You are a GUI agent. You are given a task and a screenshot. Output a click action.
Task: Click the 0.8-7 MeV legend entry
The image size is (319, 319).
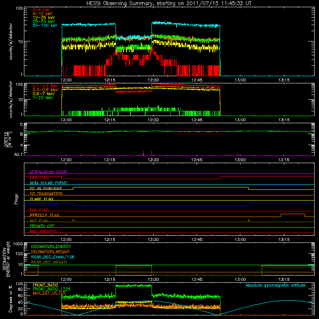[x=43, y=94]
